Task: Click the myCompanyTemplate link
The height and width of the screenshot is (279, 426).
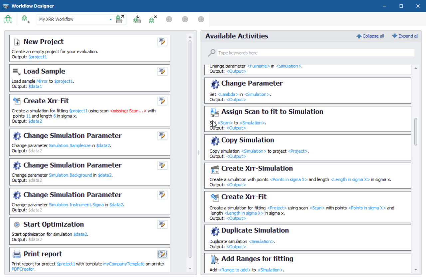Action: pyautogui.click(x=124, y=264)
